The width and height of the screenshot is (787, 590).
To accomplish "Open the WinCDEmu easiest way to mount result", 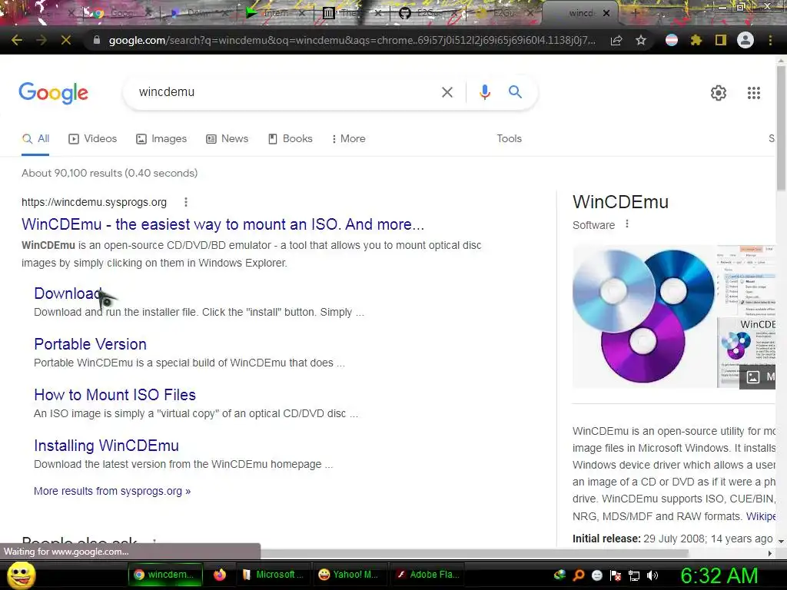I will tap(223, 224).
